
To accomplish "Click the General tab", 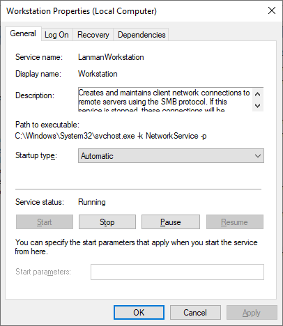I will click(23, 33).
